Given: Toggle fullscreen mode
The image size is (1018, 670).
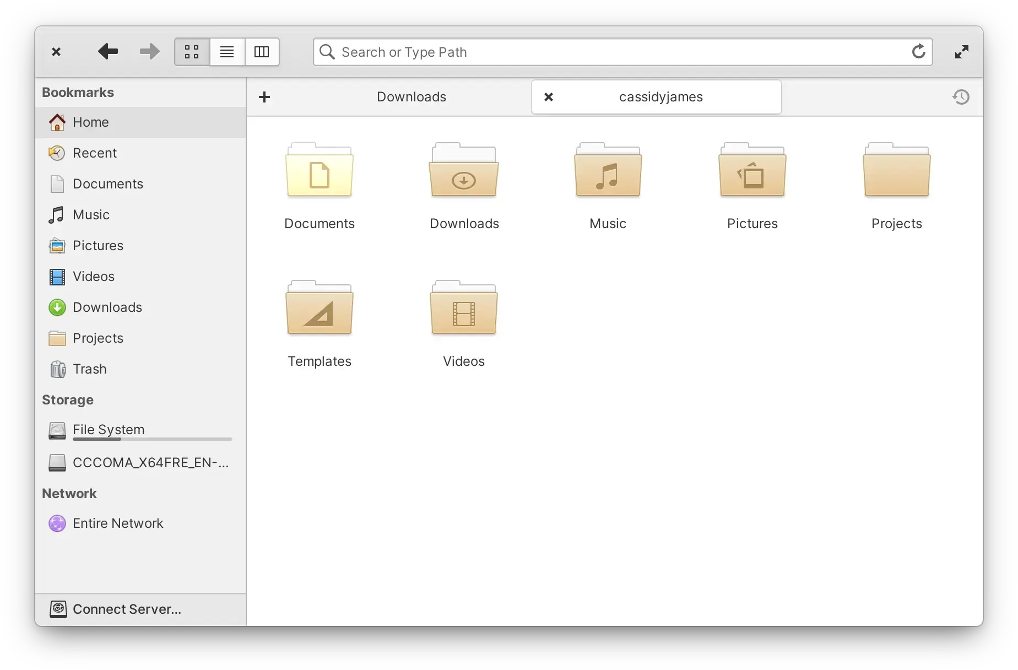Looking at the screenshot, I should pos(961,51).
